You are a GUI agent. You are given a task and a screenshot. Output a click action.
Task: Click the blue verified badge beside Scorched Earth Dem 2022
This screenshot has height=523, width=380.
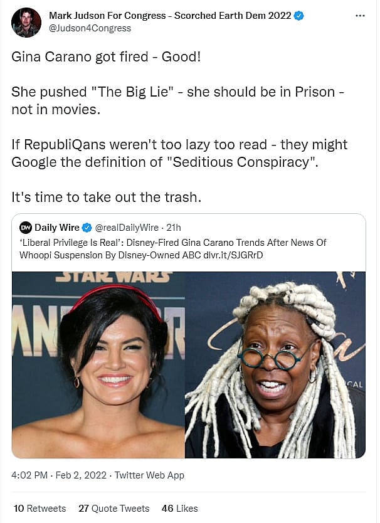click(298, 15)
